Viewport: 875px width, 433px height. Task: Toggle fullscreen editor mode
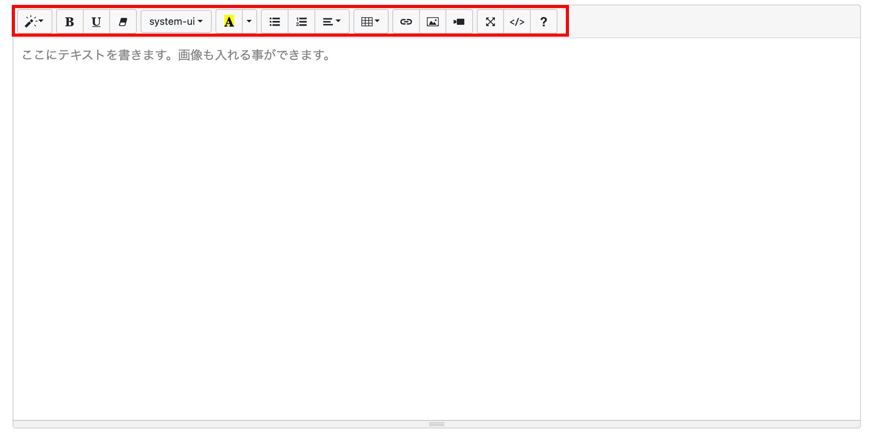(x=490, y=22)
